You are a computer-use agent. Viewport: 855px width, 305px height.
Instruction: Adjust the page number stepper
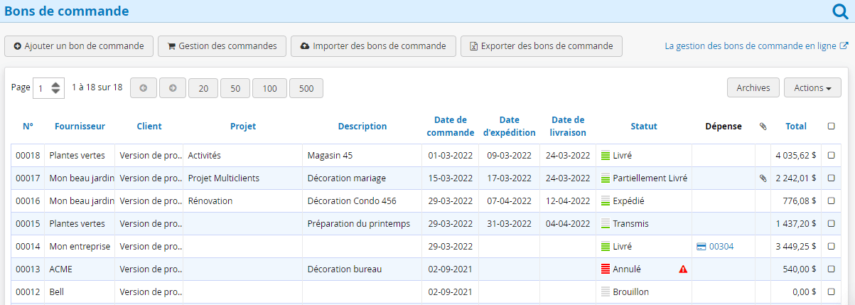(x=55, y=88)
